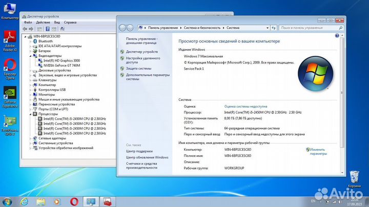Click the System window vertical scrollbar
This screenshot has width=369, height=207.
(342, 92)
